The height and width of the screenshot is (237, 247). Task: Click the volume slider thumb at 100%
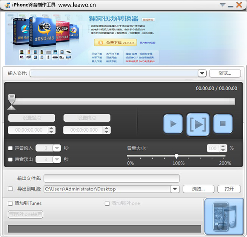pos(177,156)
